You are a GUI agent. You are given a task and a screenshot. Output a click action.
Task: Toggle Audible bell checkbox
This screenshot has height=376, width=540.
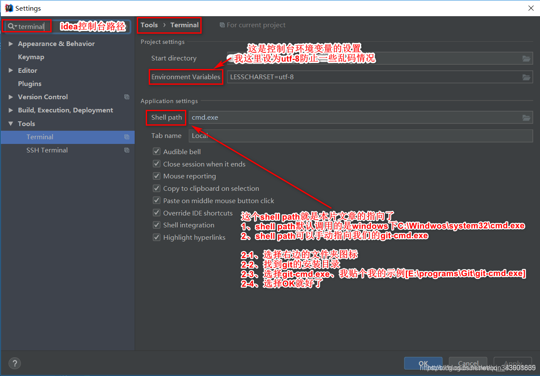156,152
